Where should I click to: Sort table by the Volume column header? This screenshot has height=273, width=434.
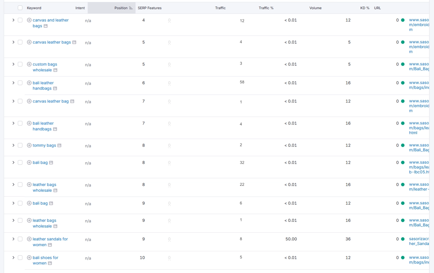(x=315, y=8)
